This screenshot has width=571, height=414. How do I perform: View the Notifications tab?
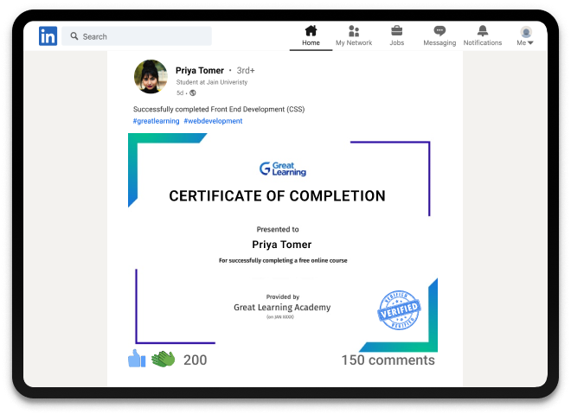[483, 35]
